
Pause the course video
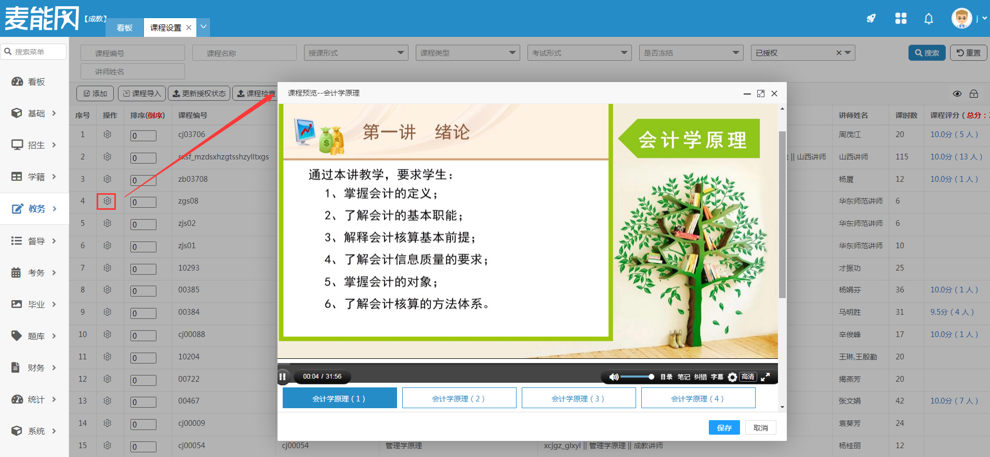[x=283, y=377]
